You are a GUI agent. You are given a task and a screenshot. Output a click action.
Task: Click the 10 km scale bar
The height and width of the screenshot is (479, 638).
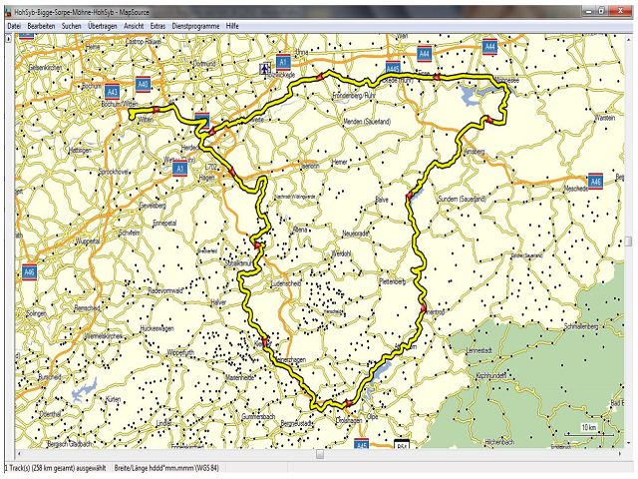[x=589, y=430]
